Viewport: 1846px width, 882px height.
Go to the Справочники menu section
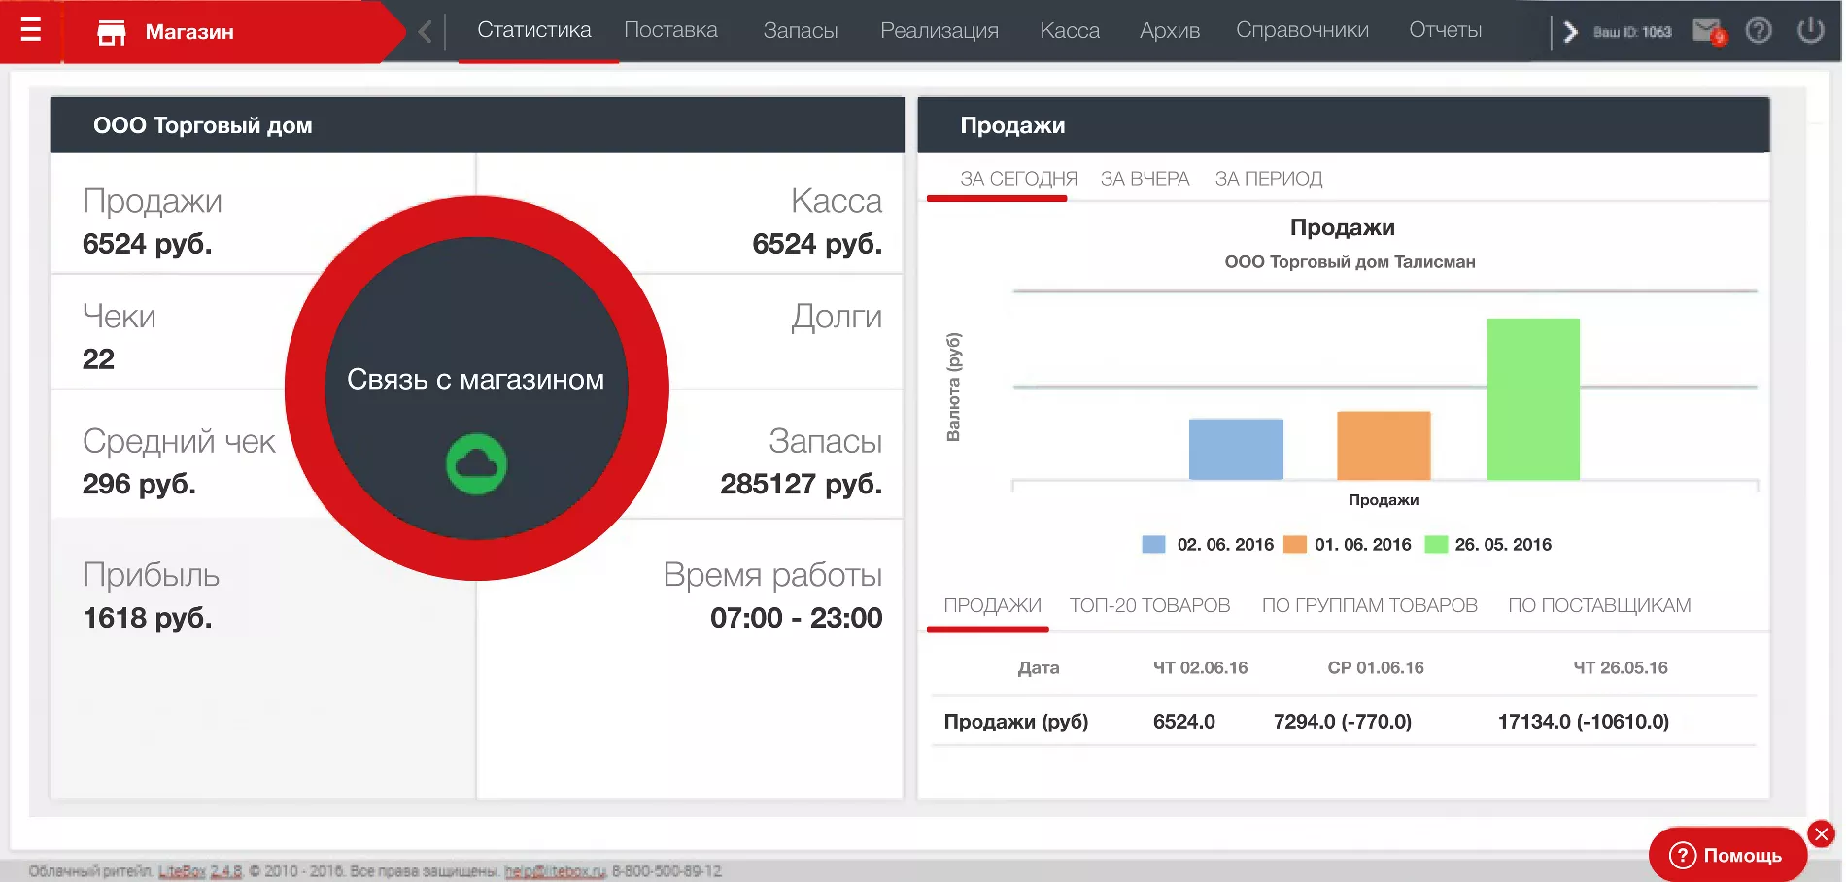[1302, 30]
